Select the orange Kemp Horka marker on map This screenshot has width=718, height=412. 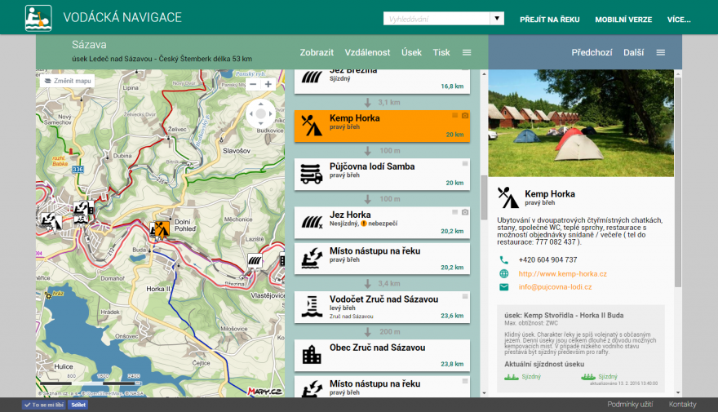[x=161, y=229]
